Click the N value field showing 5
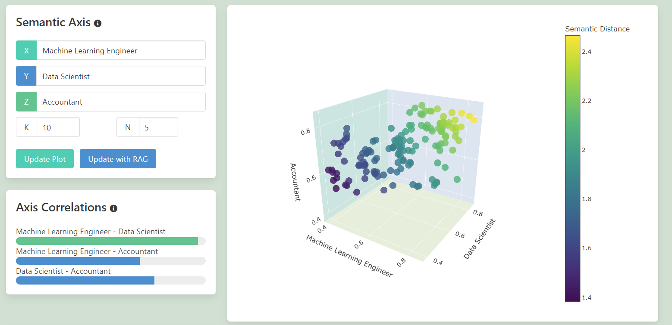Viewport: 672px width, 325px height. click(158, 127)
